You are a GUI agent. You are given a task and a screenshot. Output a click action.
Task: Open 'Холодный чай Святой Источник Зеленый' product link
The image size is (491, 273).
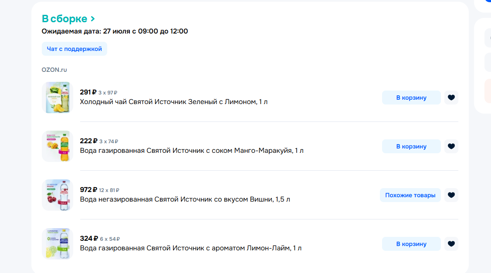174,102
